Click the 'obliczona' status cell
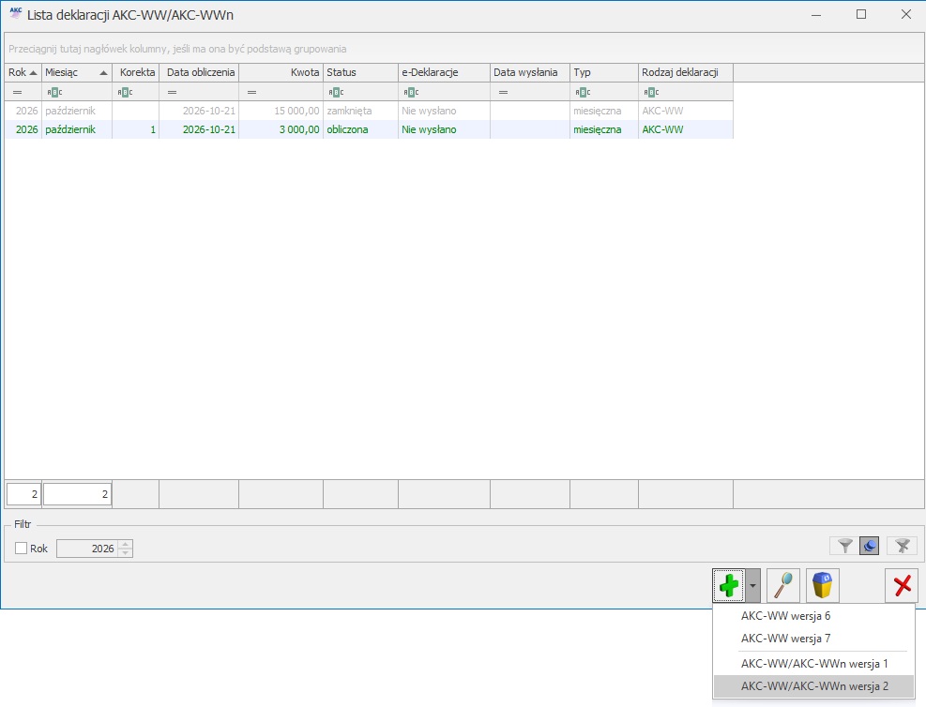The image size is (926, 707). 361,129
